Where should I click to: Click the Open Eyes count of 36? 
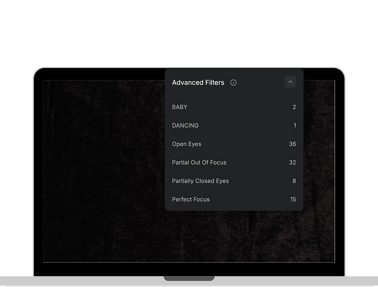pyautogui.click(x=292, y=144)
